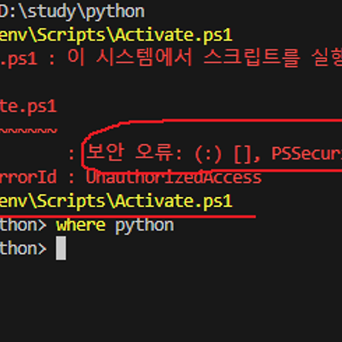Click the blinking cursor block at the last prompt
342x342 pixels.
pos(61,249)
